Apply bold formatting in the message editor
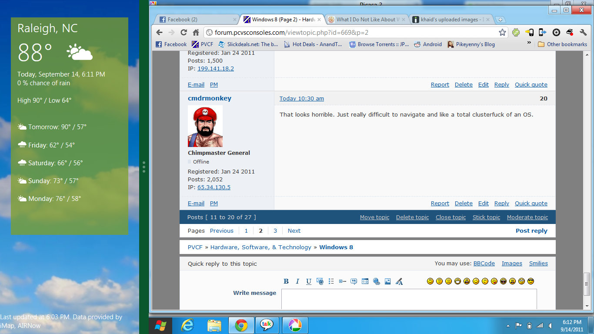The height and width of the screenshot is (334, 594). click(286, 281)
